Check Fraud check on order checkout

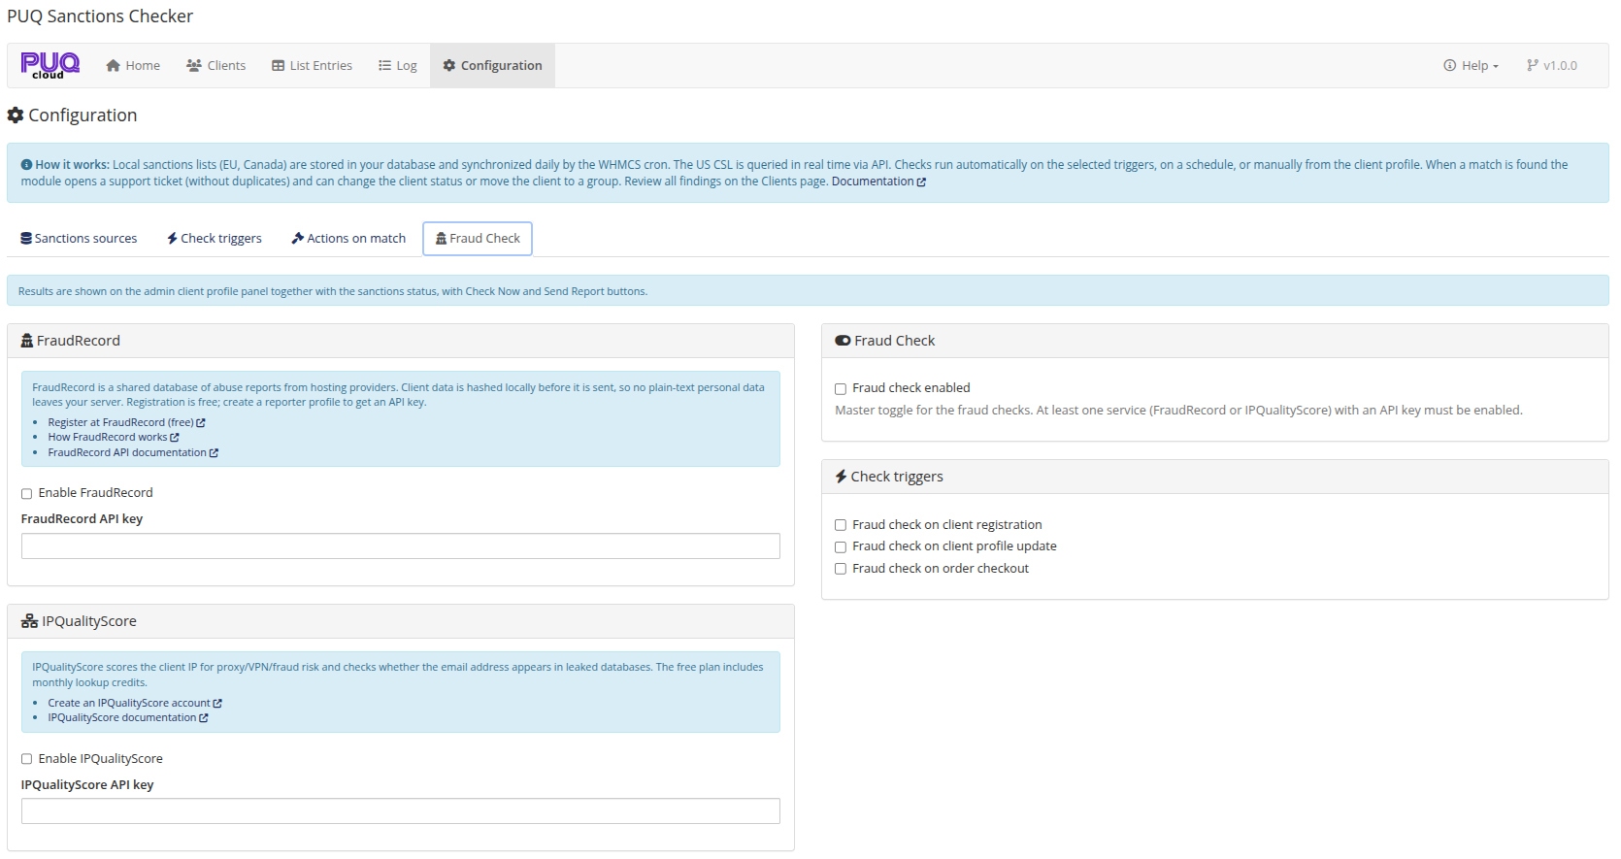tap(841, 569)
